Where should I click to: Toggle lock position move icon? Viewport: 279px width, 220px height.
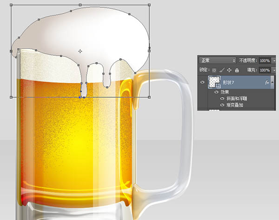point(229,70)
